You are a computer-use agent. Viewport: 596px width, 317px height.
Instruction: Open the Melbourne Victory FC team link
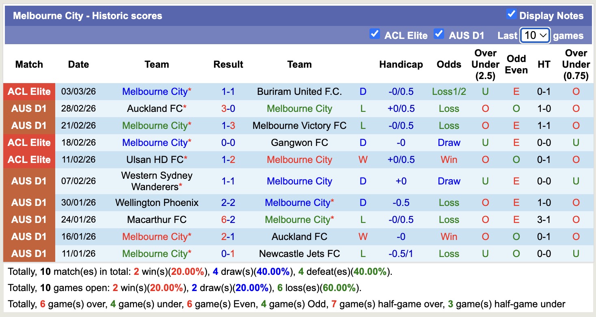(299, 125)
